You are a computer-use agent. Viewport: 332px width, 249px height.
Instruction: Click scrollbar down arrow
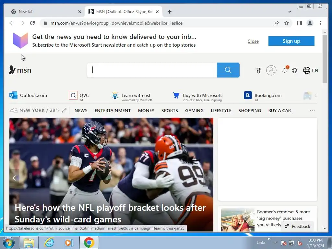tap(325, 229)
